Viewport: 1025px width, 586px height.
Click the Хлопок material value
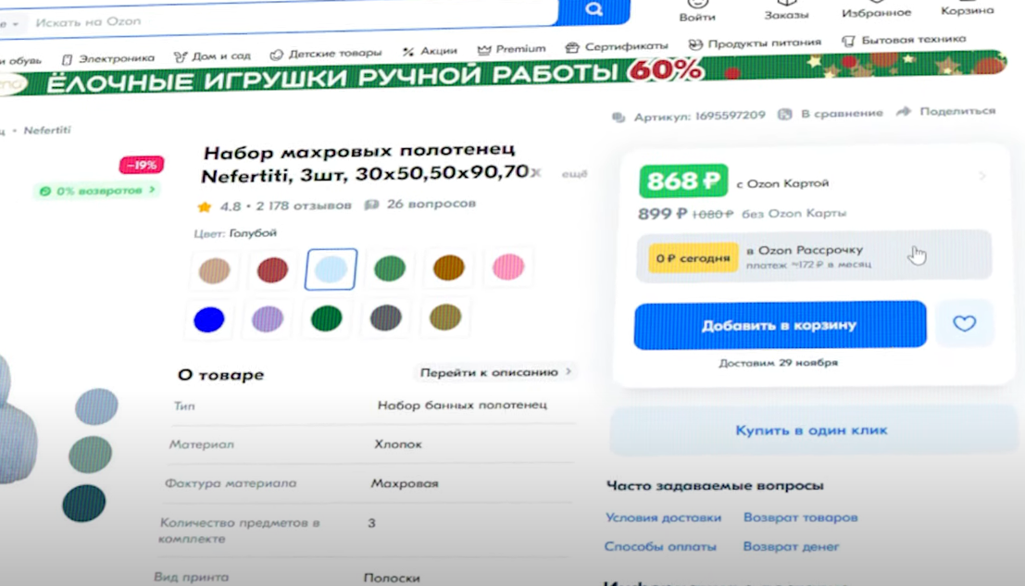tap(398, 444)
